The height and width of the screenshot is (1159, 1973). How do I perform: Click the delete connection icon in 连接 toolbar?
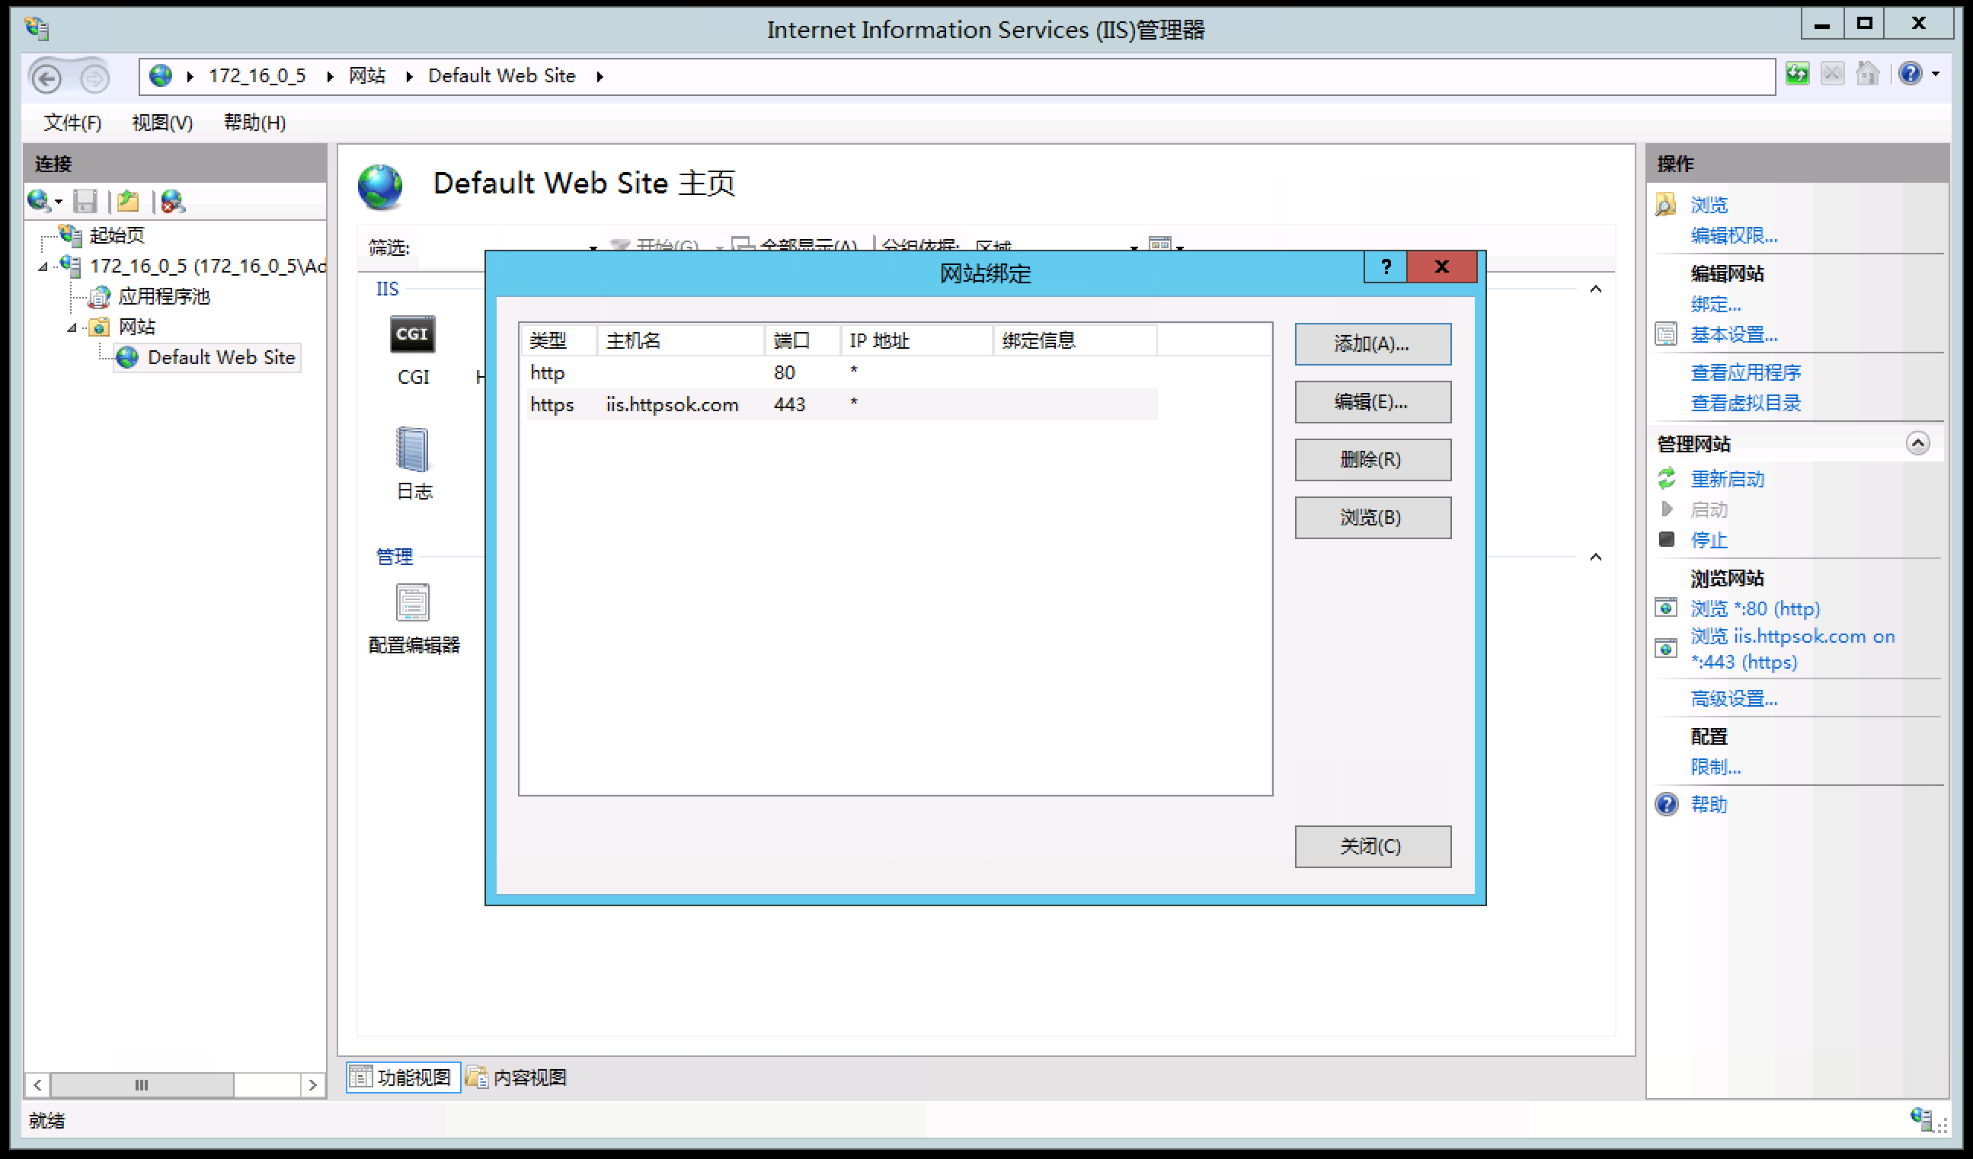[172, 201]
